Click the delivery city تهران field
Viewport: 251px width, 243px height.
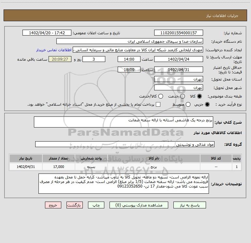pos(179,87)
